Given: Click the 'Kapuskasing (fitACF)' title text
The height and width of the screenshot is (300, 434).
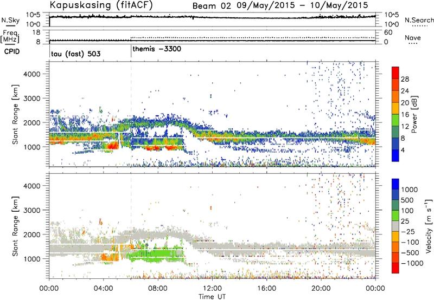Looking at the screenshot, I should coord(101,5).
